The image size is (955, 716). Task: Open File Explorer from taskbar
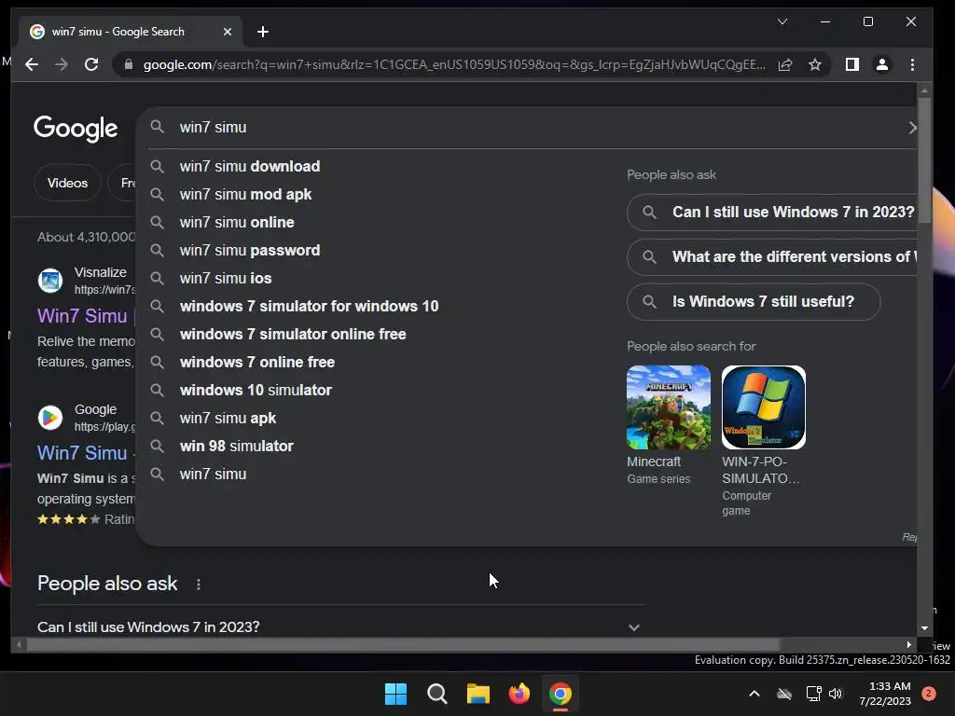(x=478, y=694)
